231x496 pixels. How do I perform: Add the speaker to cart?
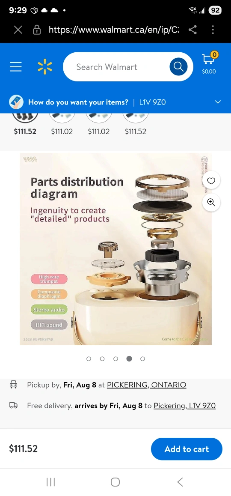[187, 449]
